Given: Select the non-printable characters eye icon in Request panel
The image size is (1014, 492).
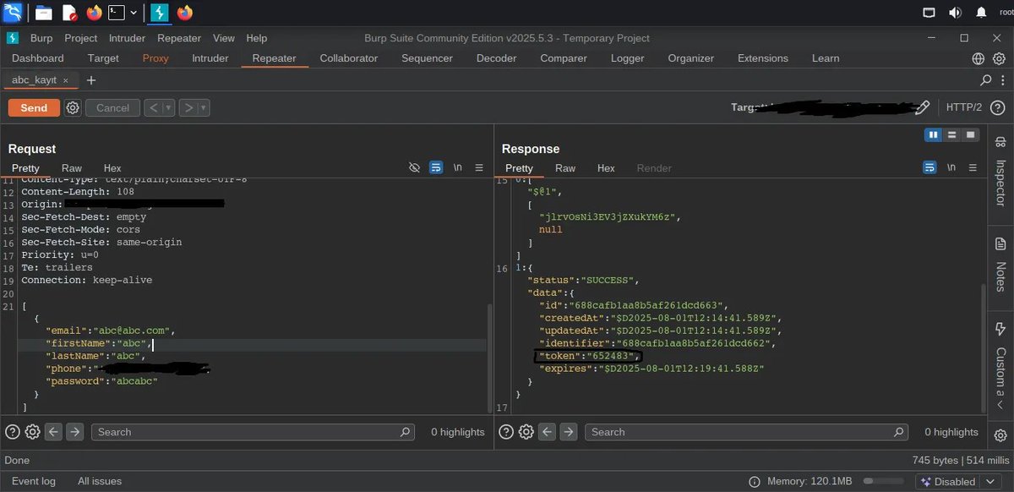Looking at the screenshot, I should (x=414, y=167).
